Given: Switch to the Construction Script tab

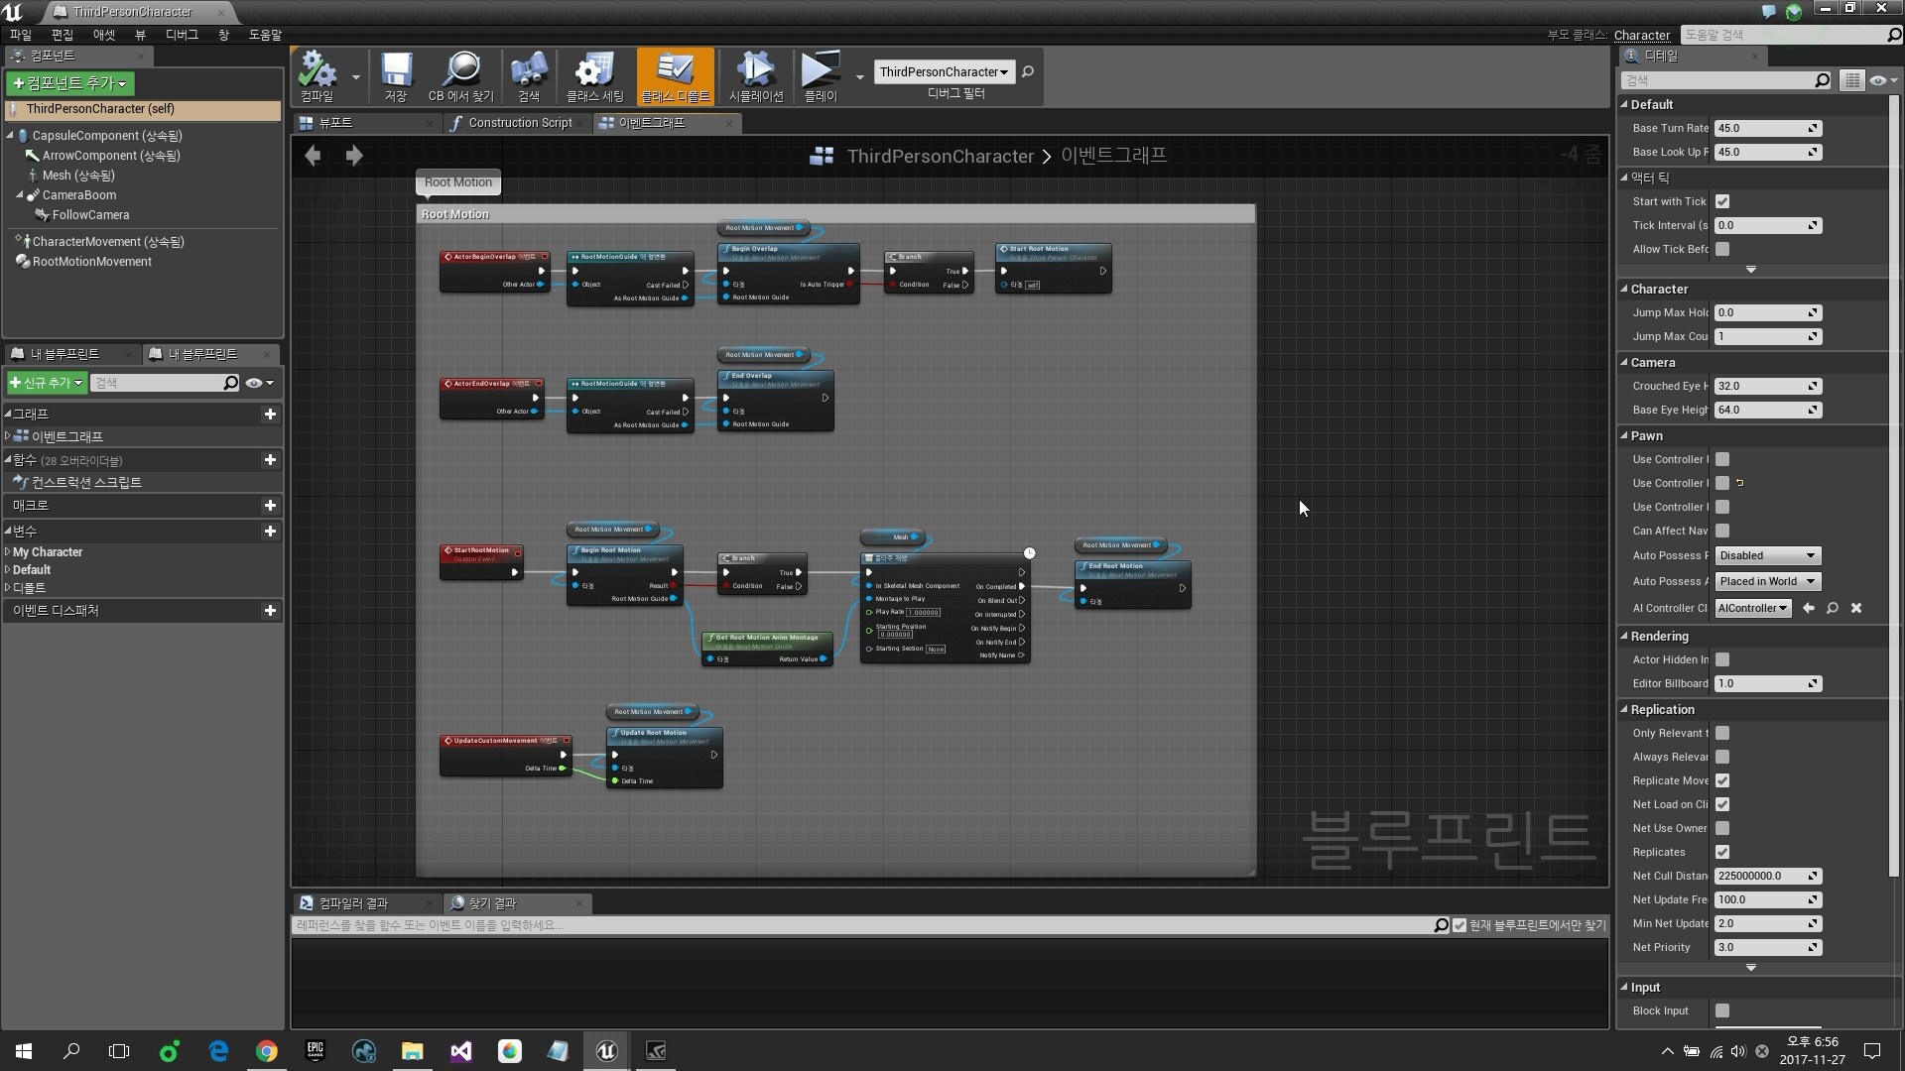Looking at the screenshot, I should tap(520, 123).
